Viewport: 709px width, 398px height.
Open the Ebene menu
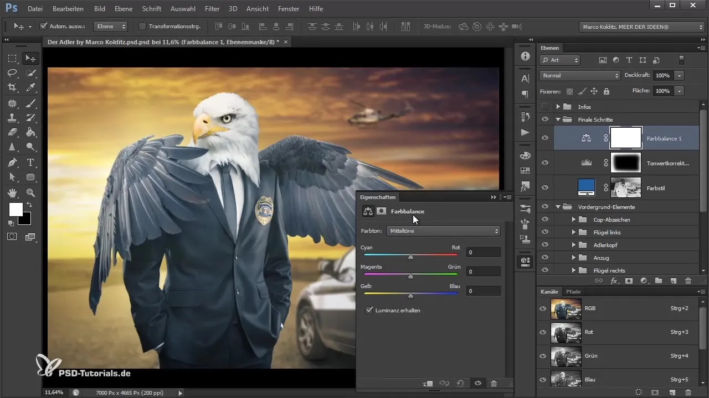click(124, 9)
